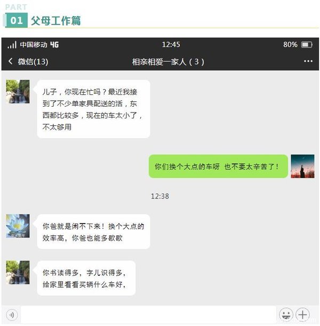Select the message starting 儿子，你现在忙吗
320x326 pixels.
click(93, 109)
